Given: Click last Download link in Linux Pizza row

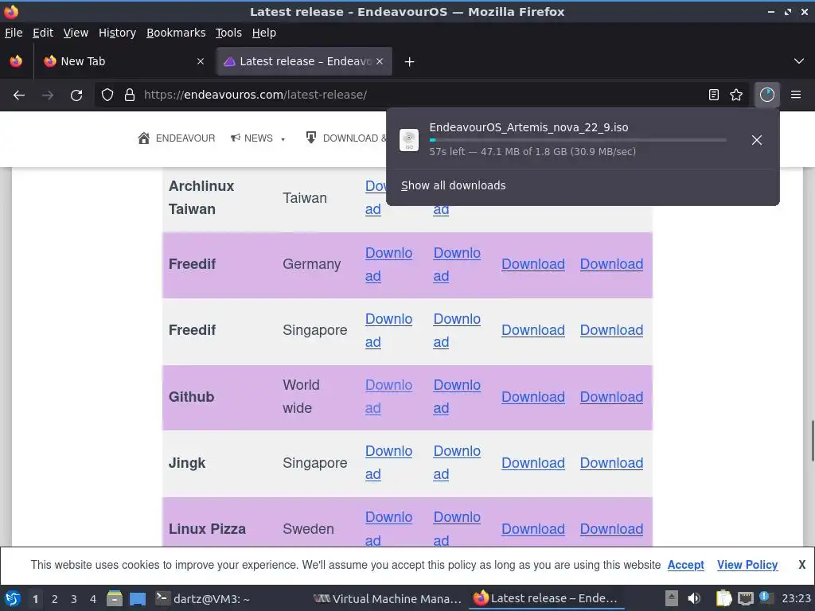Looking at the screenshot, I should click(x=611, y=529).
